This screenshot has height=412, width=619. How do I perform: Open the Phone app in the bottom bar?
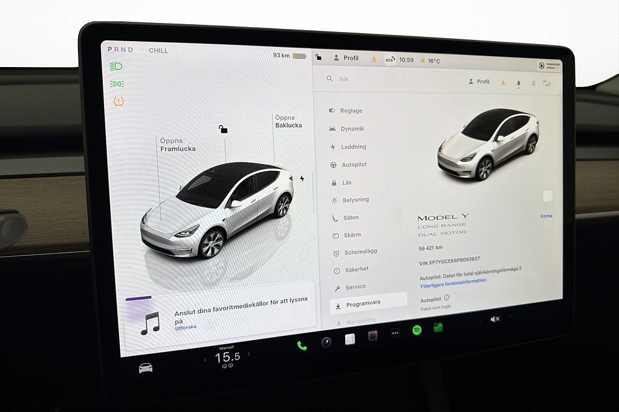coord(302,346)
